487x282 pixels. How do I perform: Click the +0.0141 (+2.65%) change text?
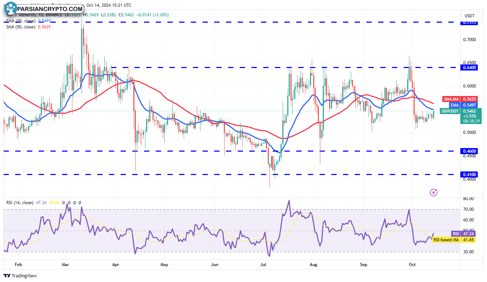pos(153,15)
